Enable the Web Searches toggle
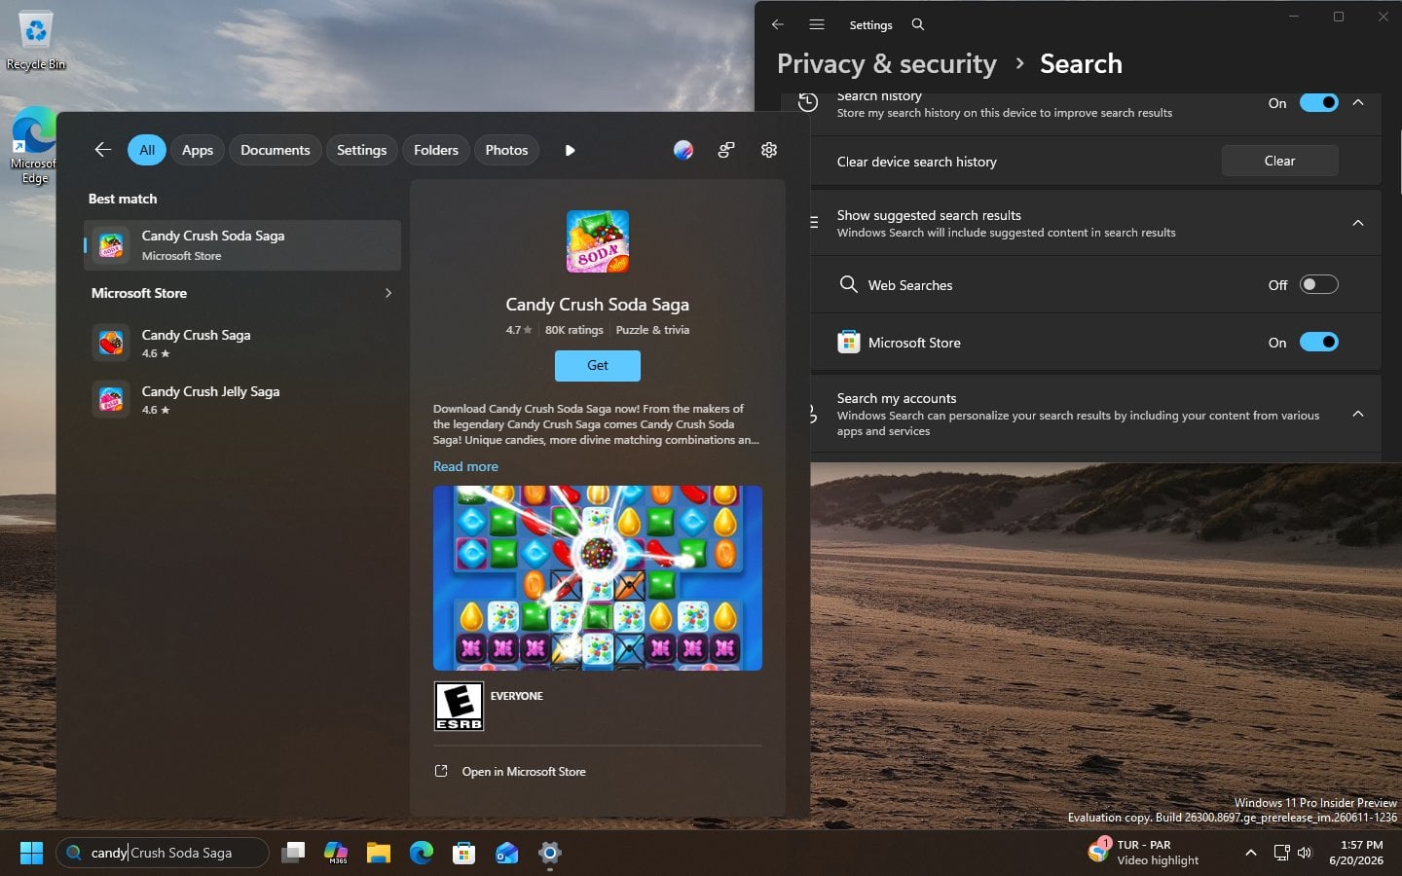The image size is (1402, 876). pyautogui.click(x=1319, y=284)
